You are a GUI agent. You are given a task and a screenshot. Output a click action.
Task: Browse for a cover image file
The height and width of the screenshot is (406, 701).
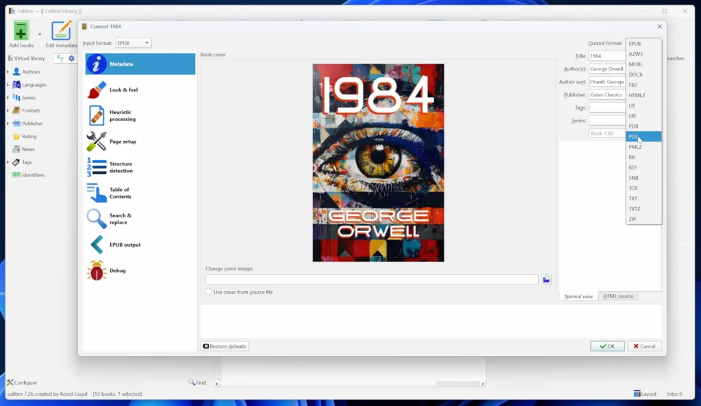(546, 280)
